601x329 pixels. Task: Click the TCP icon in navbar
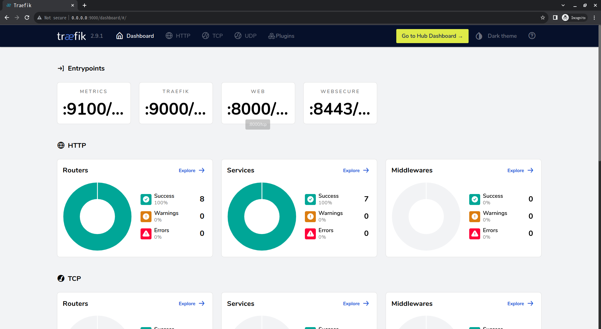(205, 36)
